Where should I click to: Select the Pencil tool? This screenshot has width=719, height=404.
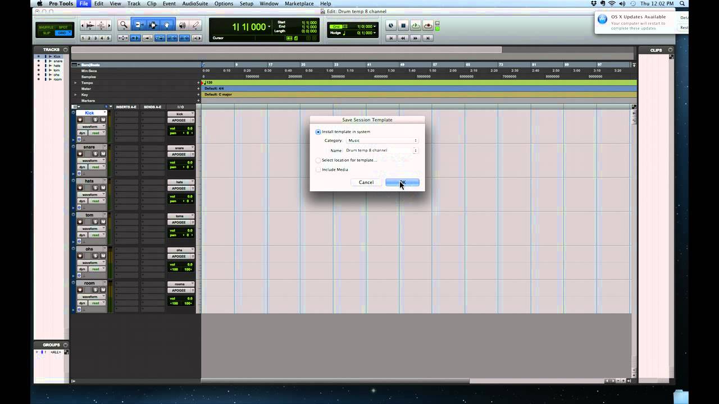click(195, 25)
